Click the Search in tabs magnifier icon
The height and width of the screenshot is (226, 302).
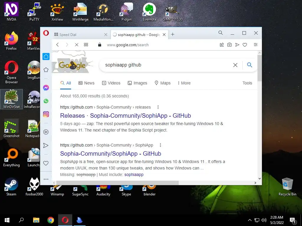click(221, 33)
